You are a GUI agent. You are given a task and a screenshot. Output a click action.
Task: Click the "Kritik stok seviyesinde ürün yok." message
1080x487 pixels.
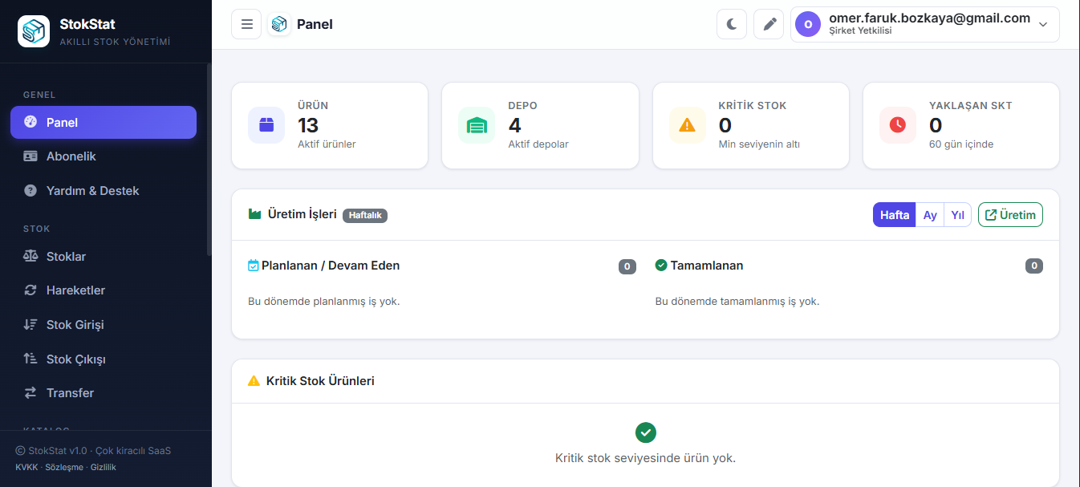coord(645,458)
